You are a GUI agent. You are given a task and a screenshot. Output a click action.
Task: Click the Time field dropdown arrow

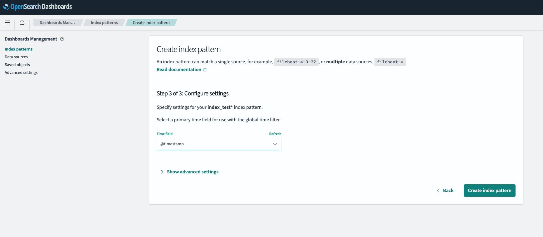[x=275, y=144]
